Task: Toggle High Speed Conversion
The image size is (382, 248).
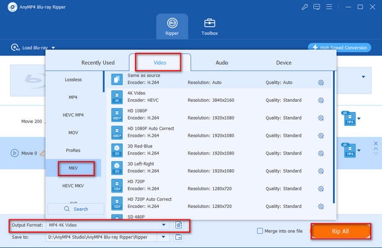Action: coord(339,48)
